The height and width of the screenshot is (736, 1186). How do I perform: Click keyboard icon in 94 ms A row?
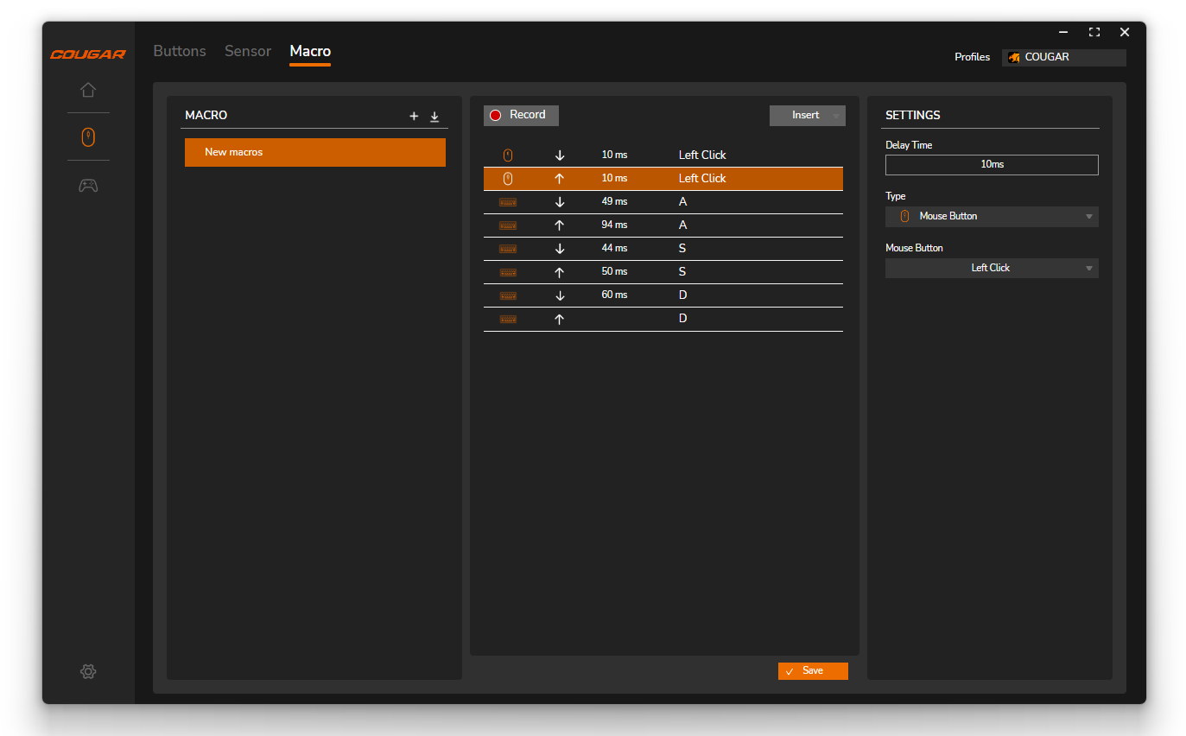point(508,225)
